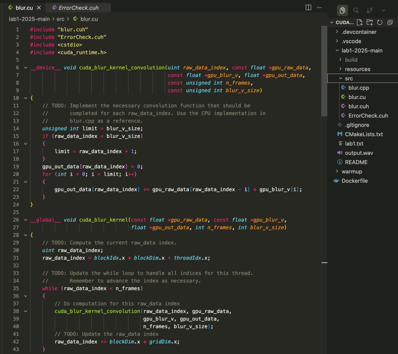Open lab1.txt in the file tree
Screen dimensions: 398x354
tap(354, 144)
